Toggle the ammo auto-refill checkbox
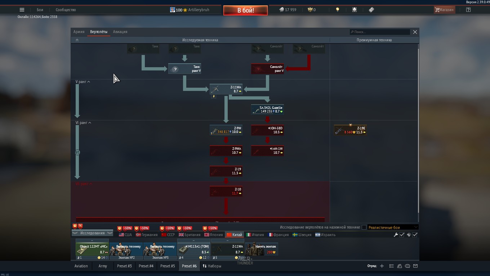Viewport: 490px width, 276px height. click(x=415, y=235)
